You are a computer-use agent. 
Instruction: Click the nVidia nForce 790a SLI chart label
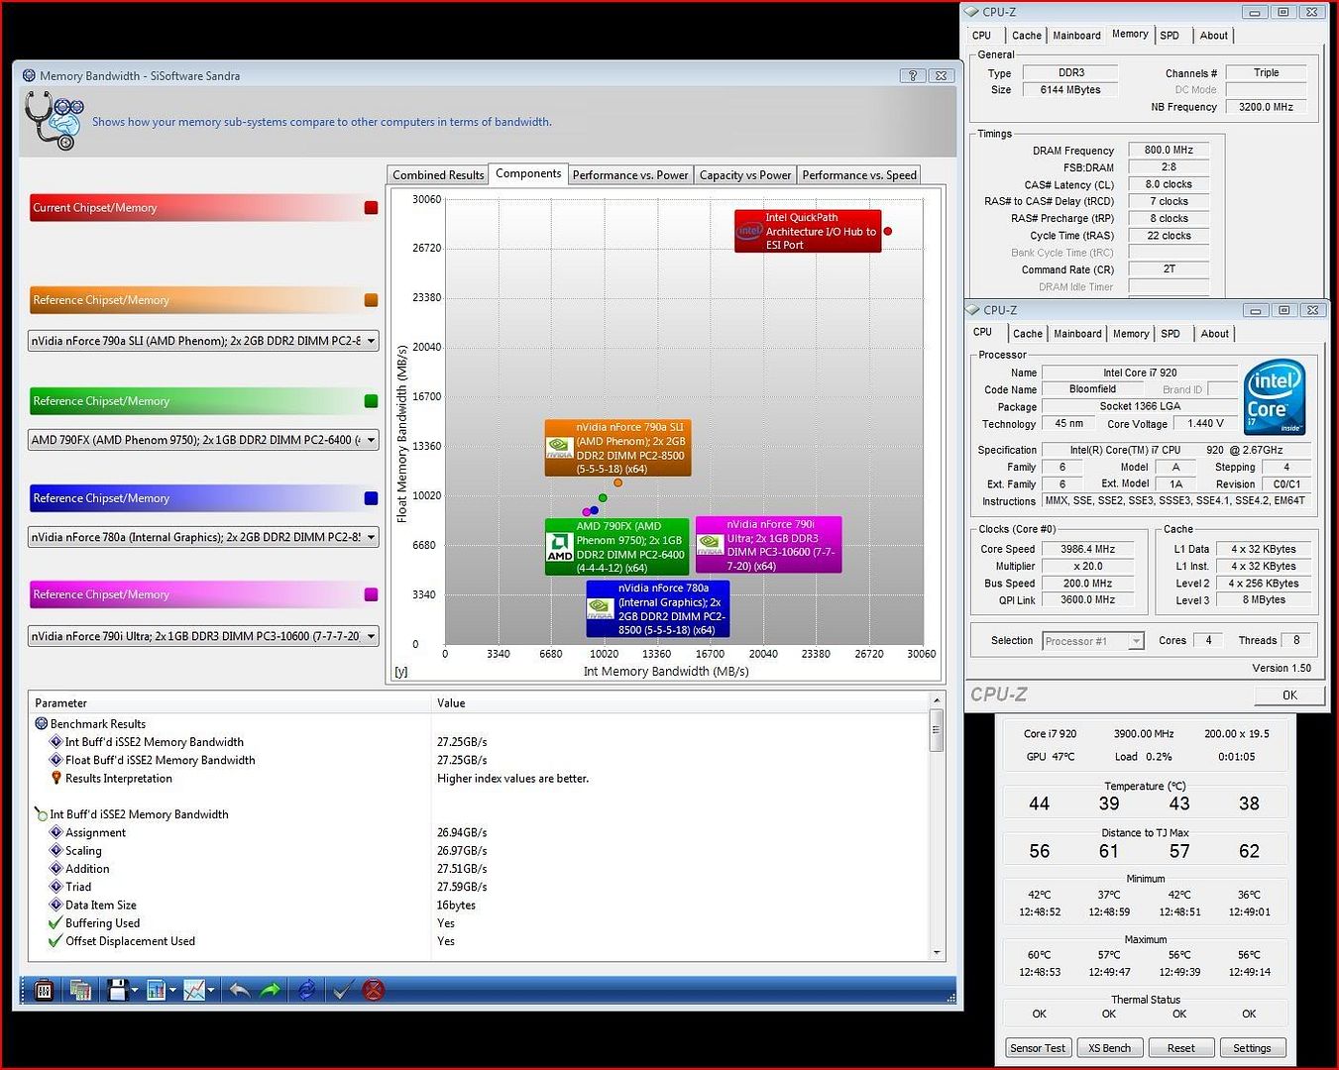(617, 448)
